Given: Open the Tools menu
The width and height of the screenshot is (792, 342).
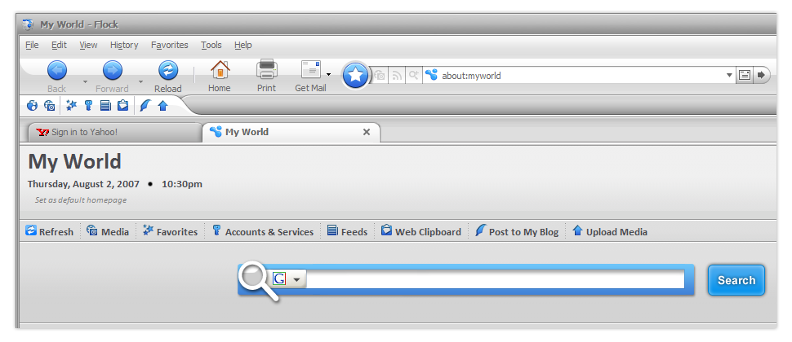Looking at the screenshot, I should [x=211, y=45].
